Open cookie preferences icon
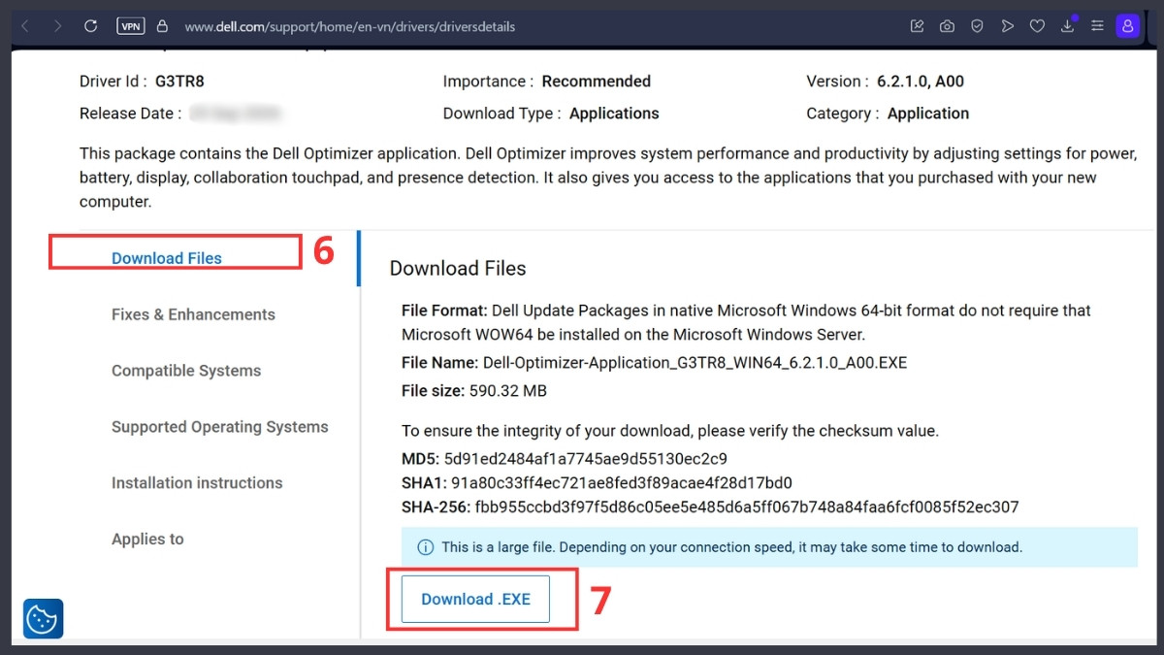Viewport: 1164px width, 655px height. click(x=43, y=618)
